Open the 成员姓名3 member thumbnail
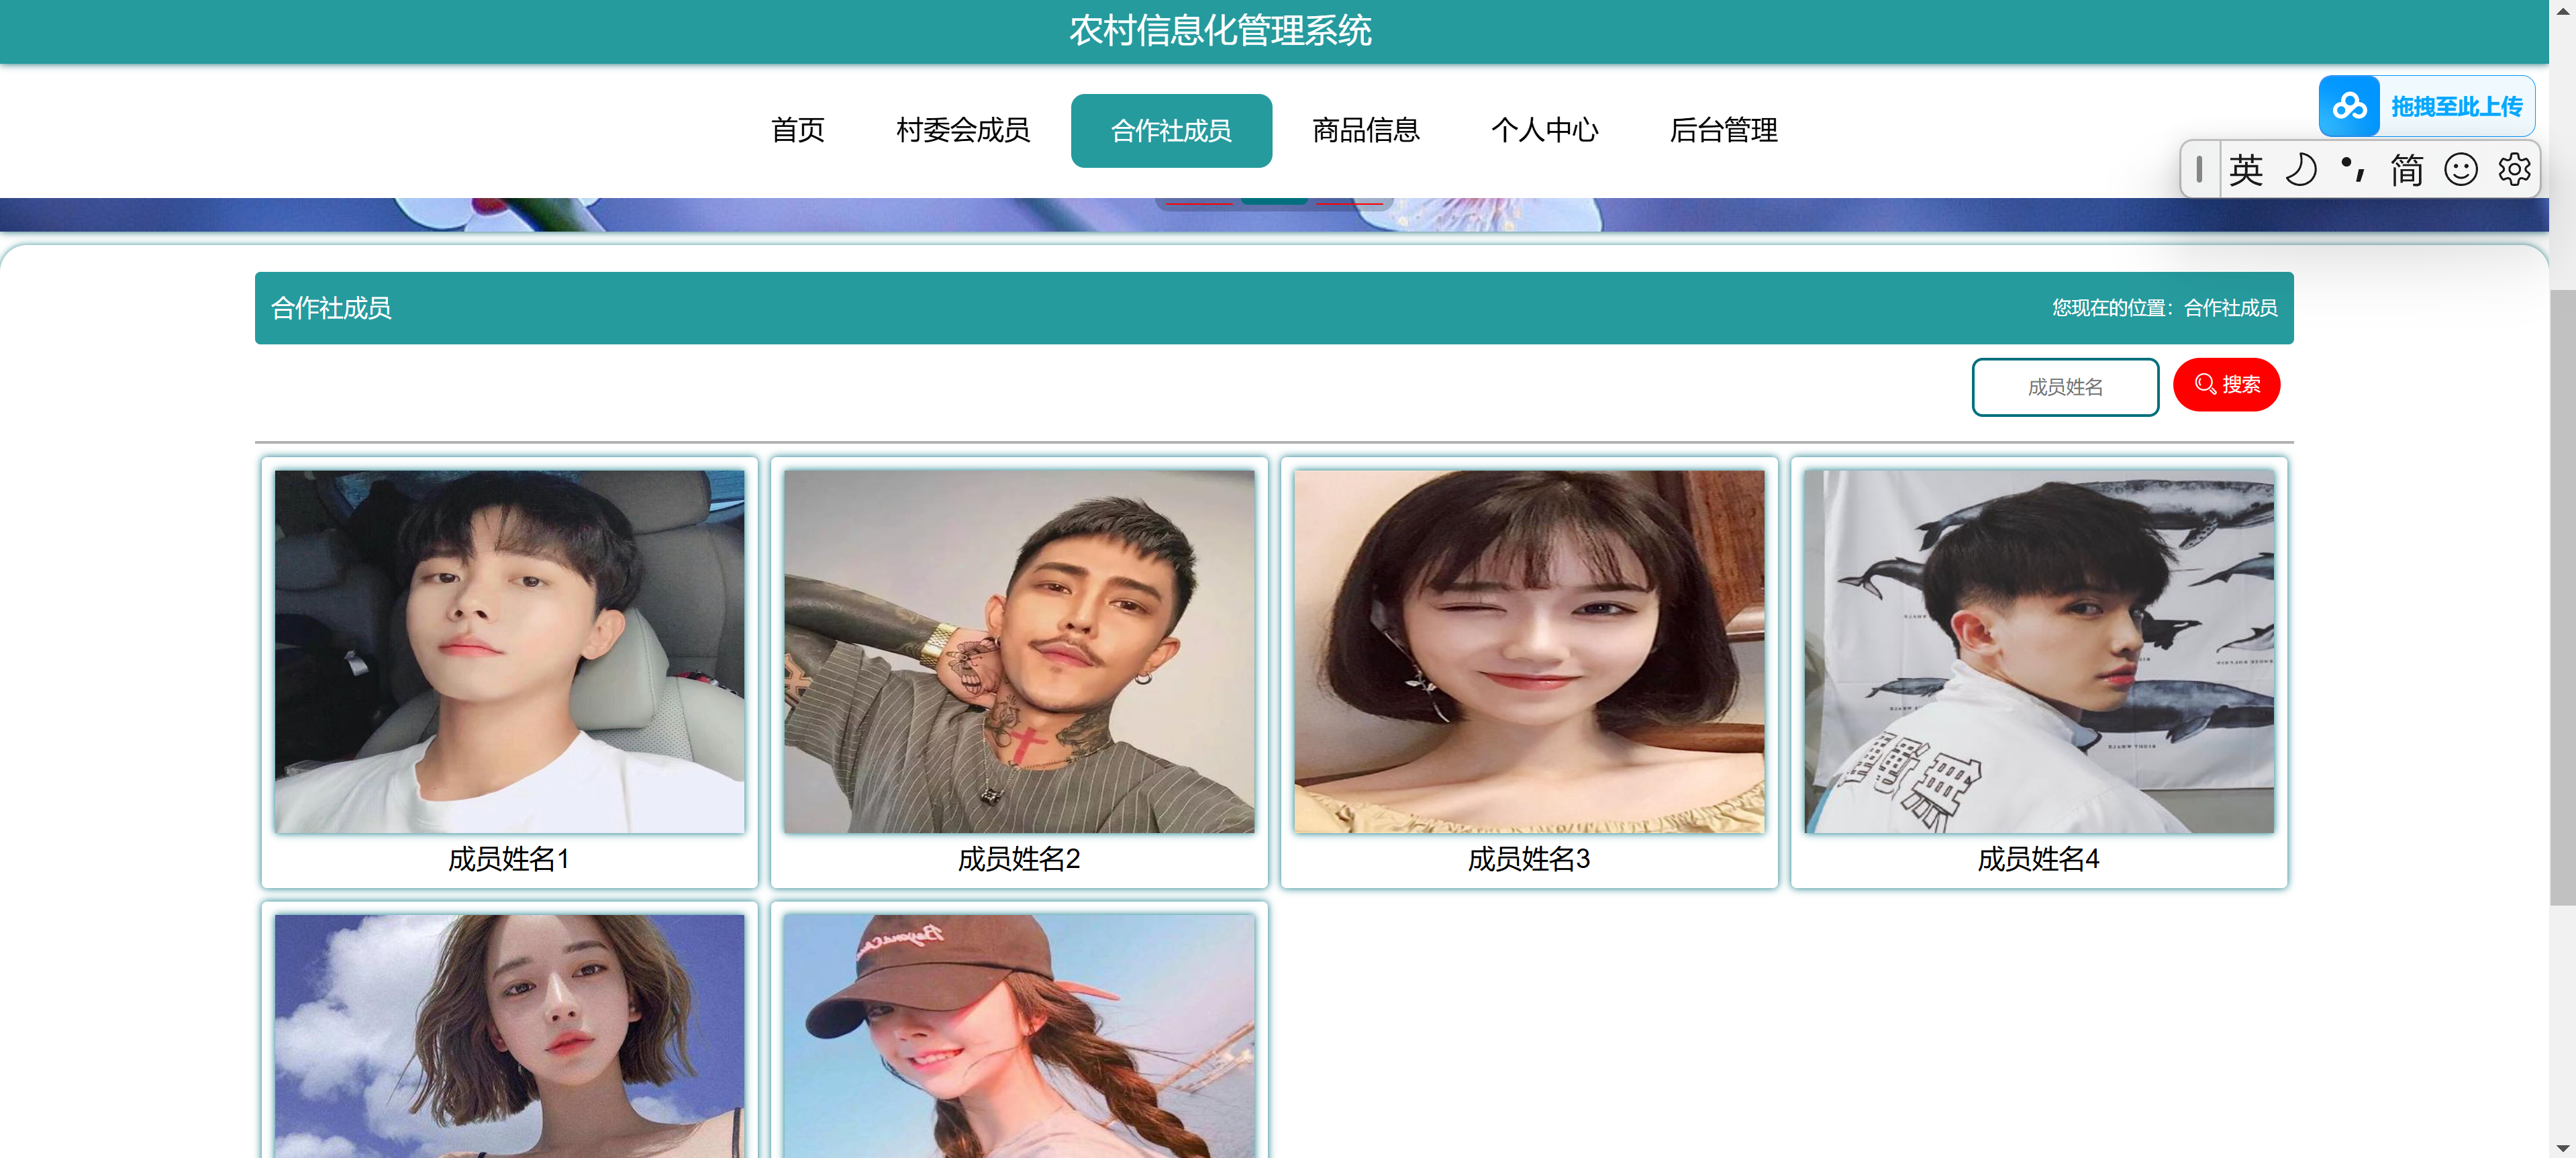The image size is (2576, 1158). click(x=1528, y=651)
